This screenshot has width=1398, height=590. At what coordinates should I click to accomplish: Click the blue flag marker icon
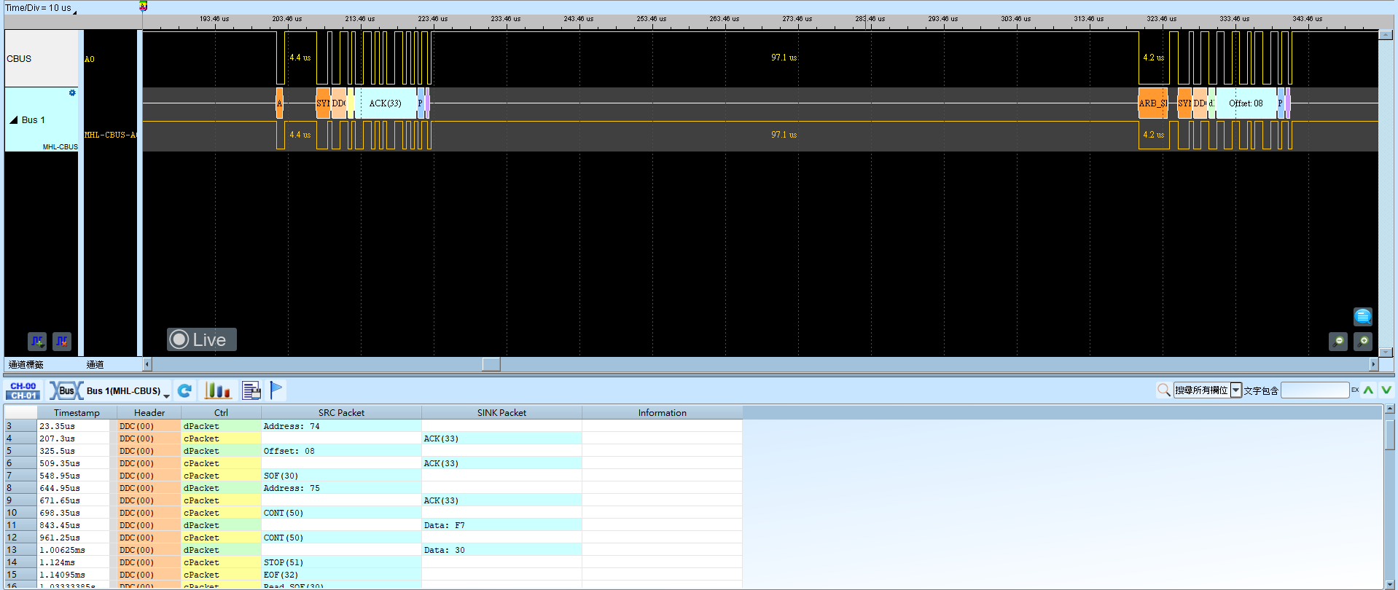276,390
